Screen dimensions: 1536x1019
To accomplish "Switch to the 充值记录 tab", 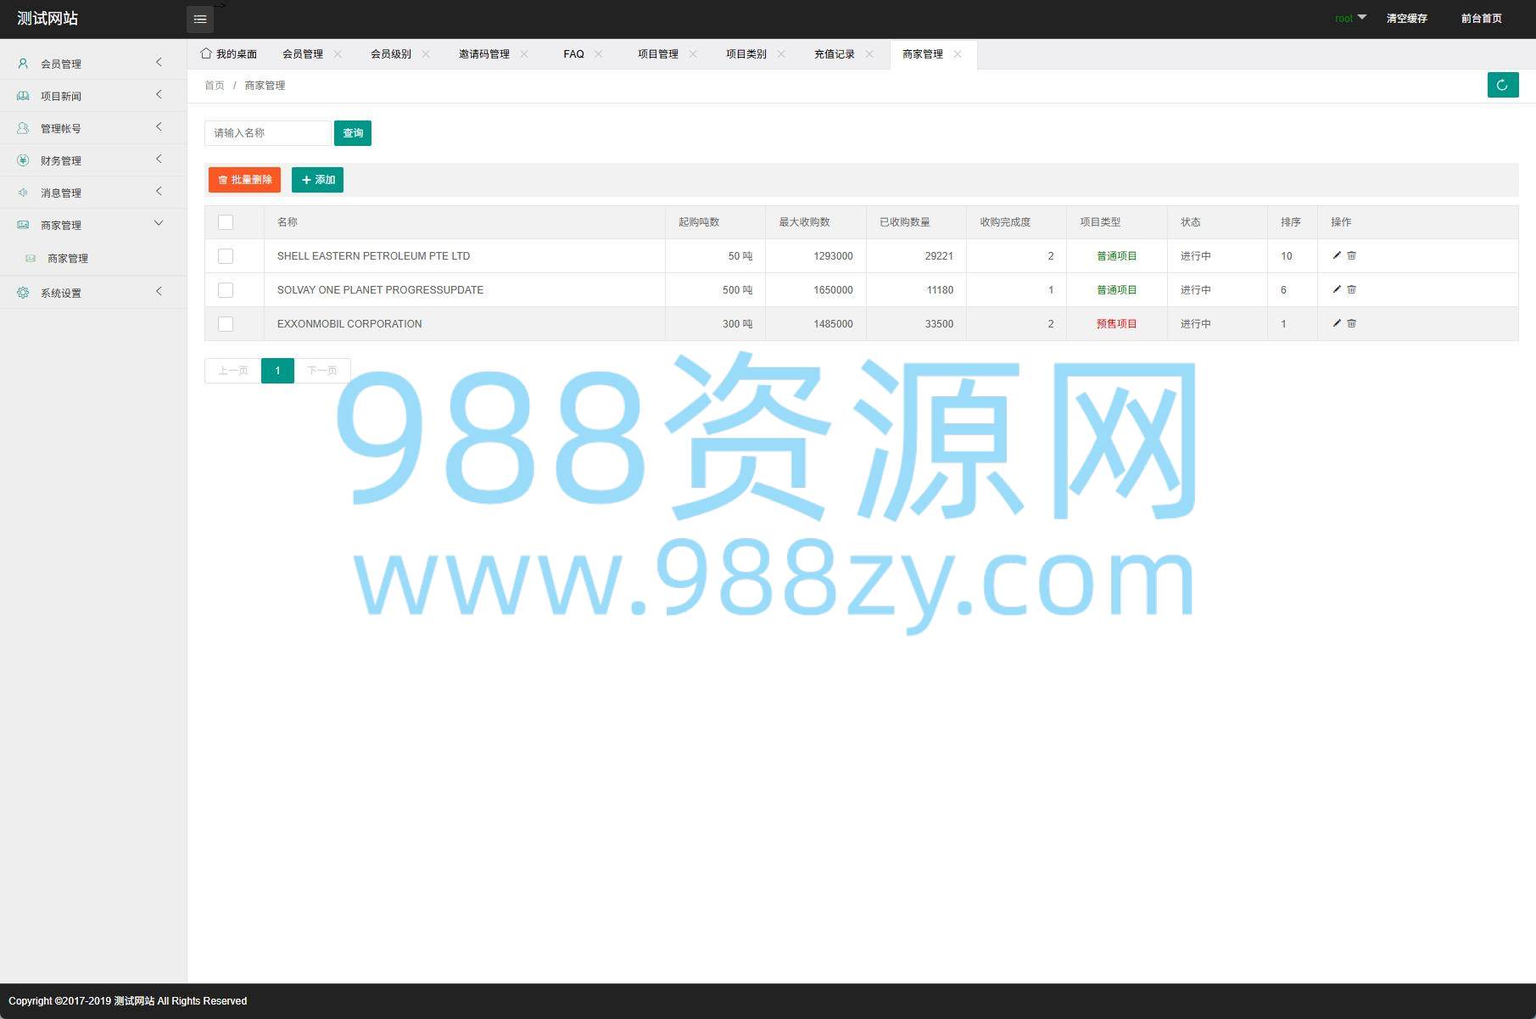I will click(x=834, y=54).
